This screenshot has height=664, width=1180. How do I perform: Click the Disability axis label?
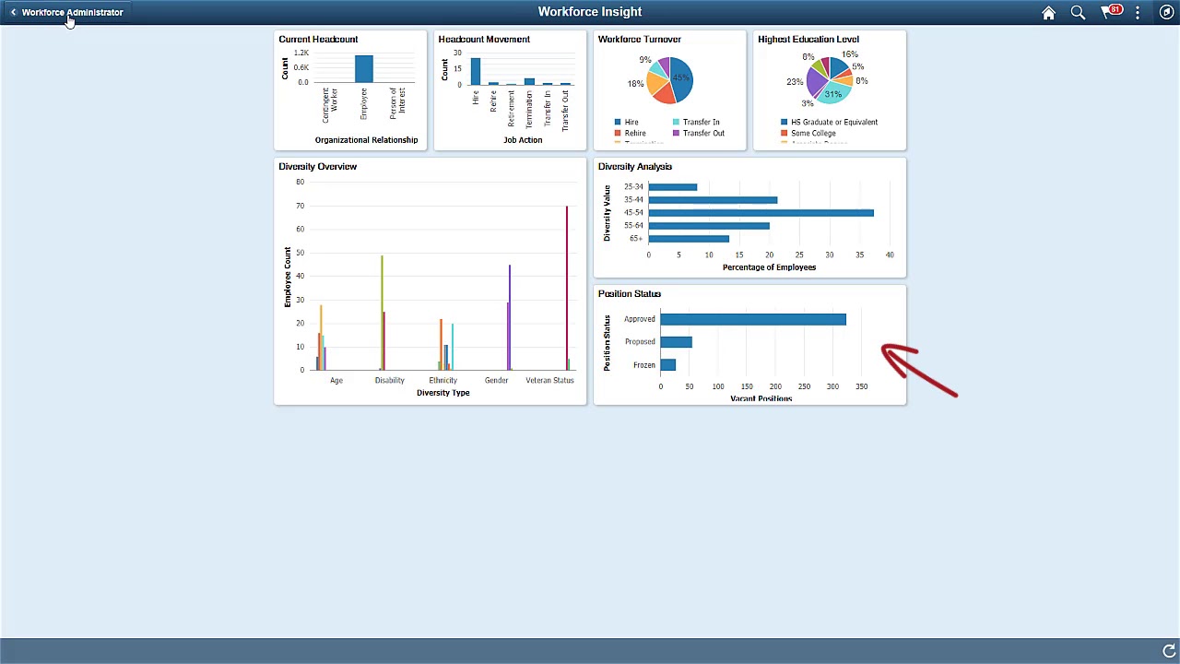pyautogui.click(x=389, y=380)
